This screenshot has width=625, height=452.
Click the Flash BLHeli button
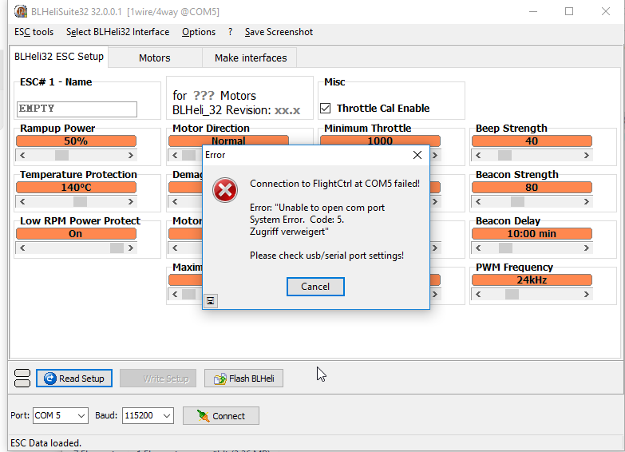[x=243, y=379]
